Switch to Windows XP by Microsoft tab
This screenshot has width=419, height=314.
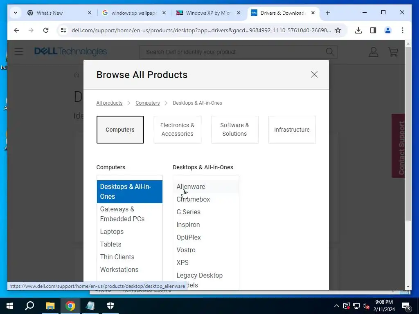pos(208,13)
